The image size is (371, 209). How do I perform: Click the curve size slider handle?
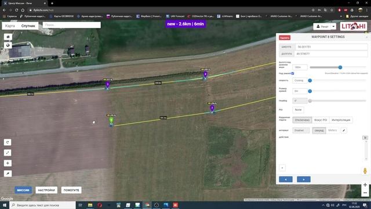click(310, 91)
